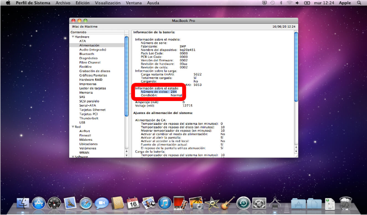Click the Bluetooth menu bar icon
Image resolution: width=367 pixels, height=215 pixels.
click(281, 3)
